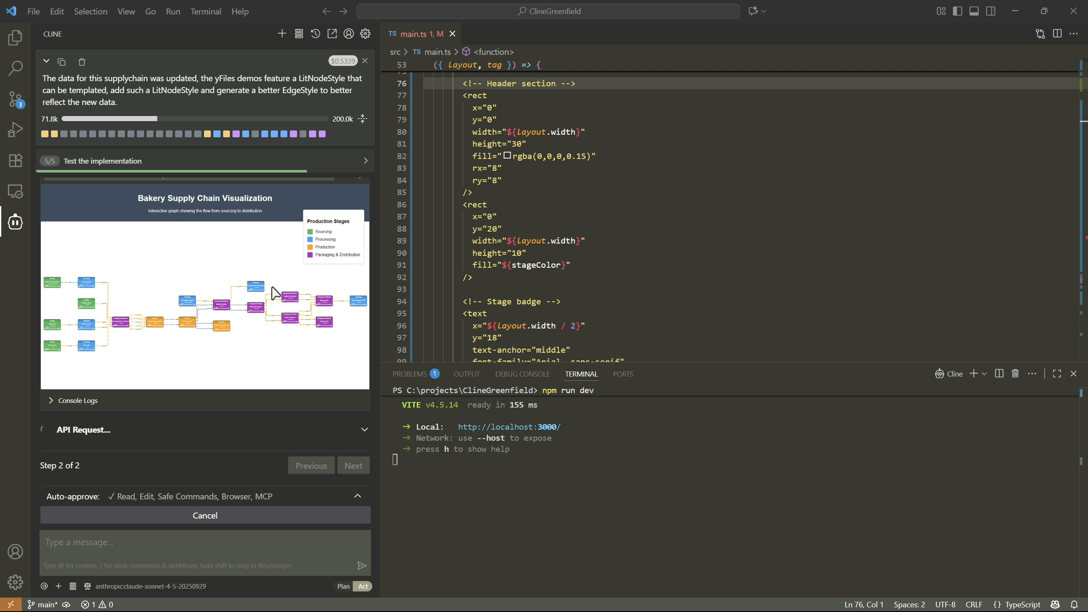Open the Terminal menu
The image size is (1088, 612).
coord(206,11)
